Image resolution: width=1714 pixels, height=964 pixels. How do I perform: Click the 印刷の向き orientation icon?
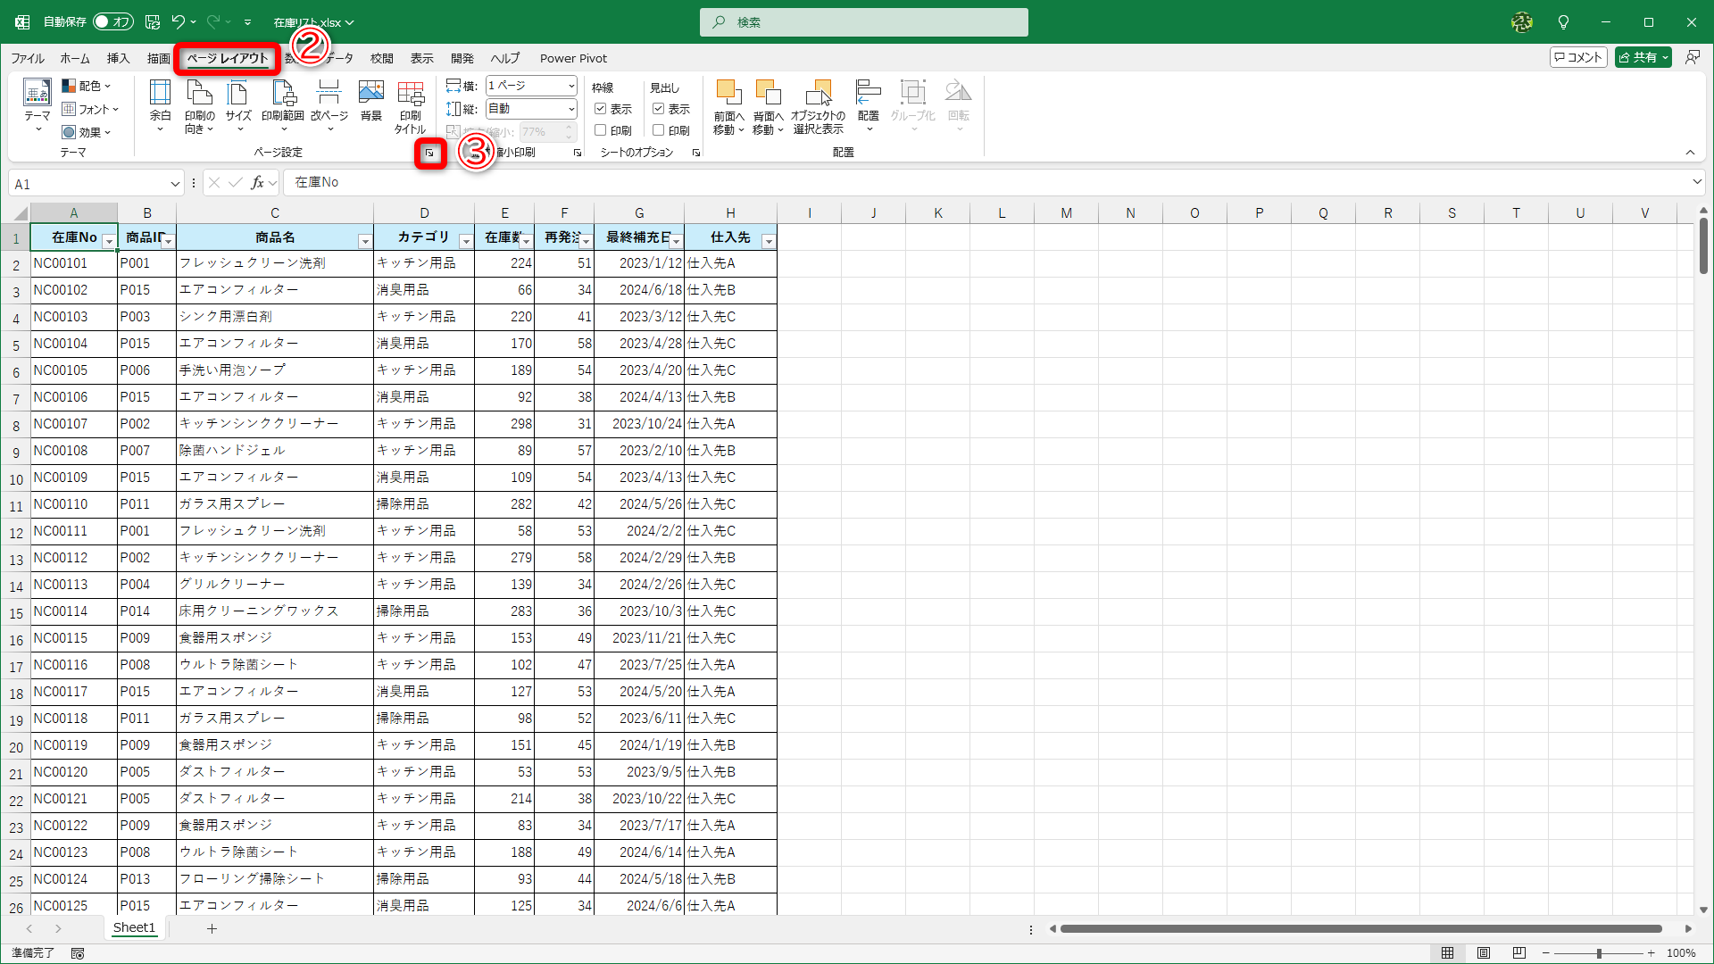[199, 94]
